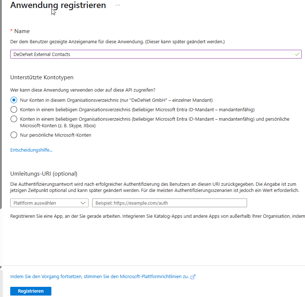Click the external link icon after Plattformrichtlinien

click(x=192, y=276)
